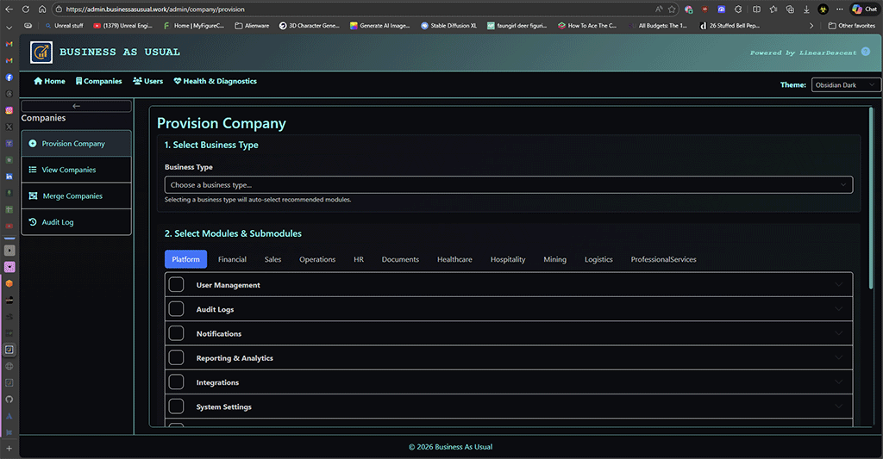Open the Theme dropdown selector
Viewport: 883px width, 459px height.
point(845,85)
